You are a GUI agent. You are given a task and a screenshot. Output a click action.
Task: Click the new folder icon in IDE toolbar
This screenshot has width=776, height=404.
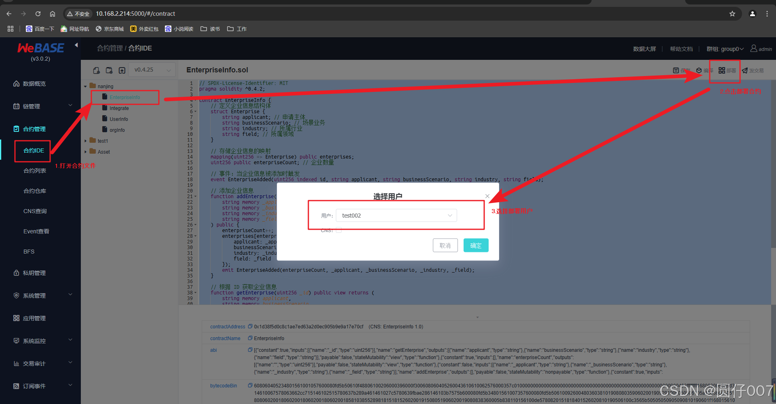[x=109, y=70]
